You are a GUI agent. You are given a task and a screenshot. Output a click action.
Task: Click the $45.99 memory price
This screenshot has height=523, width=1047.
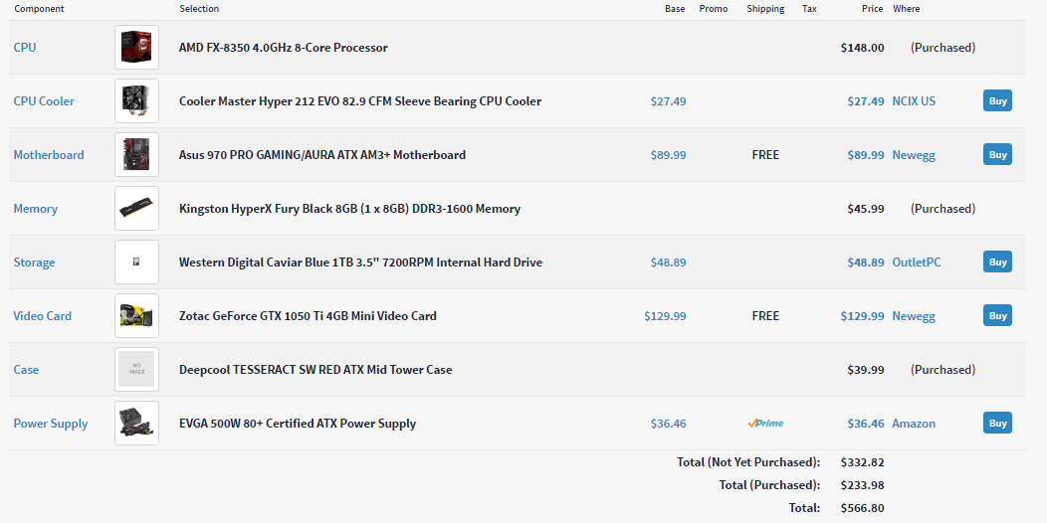(866, 209)
